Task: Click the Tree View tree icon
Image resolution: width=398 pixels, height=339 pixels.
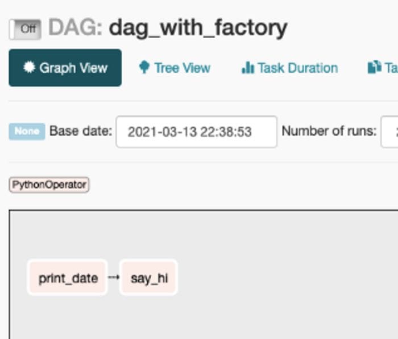Action: tap(144, 67)
